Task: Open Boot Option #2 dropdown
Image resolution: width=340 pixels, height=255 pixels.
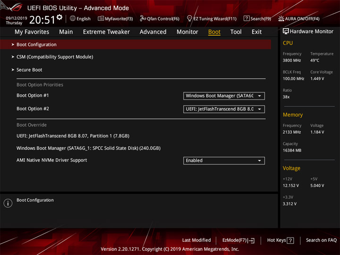Action: (x=224, y=109)
